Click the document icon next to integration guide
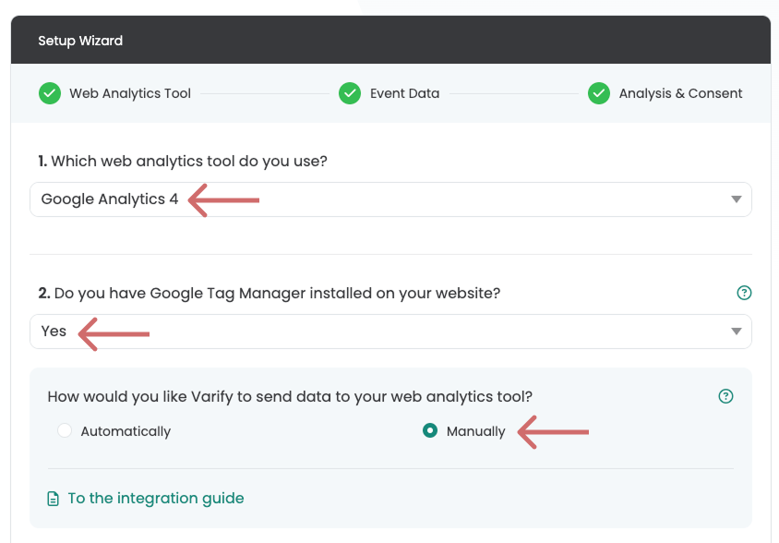Screen dimensions: 779x543 tap(53, 499)
